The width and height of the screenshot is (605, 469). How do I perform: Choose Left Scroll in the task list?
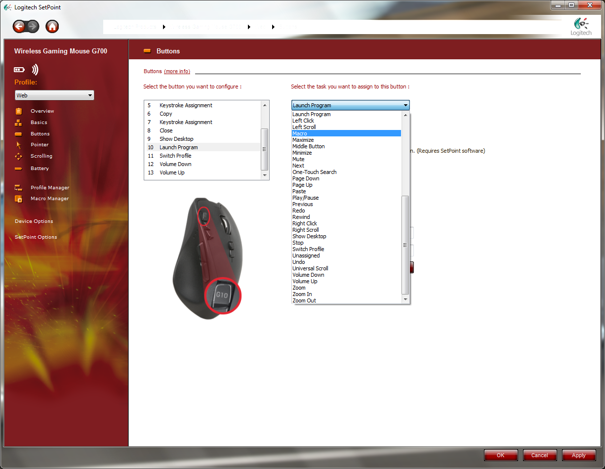pos(346,127)
